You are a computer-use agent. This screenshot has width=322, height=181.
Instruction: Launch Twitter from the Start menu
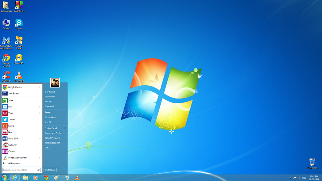click(22, 119)
